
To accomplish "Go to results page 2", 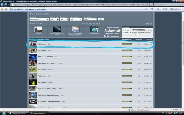I will coord(87,24).
